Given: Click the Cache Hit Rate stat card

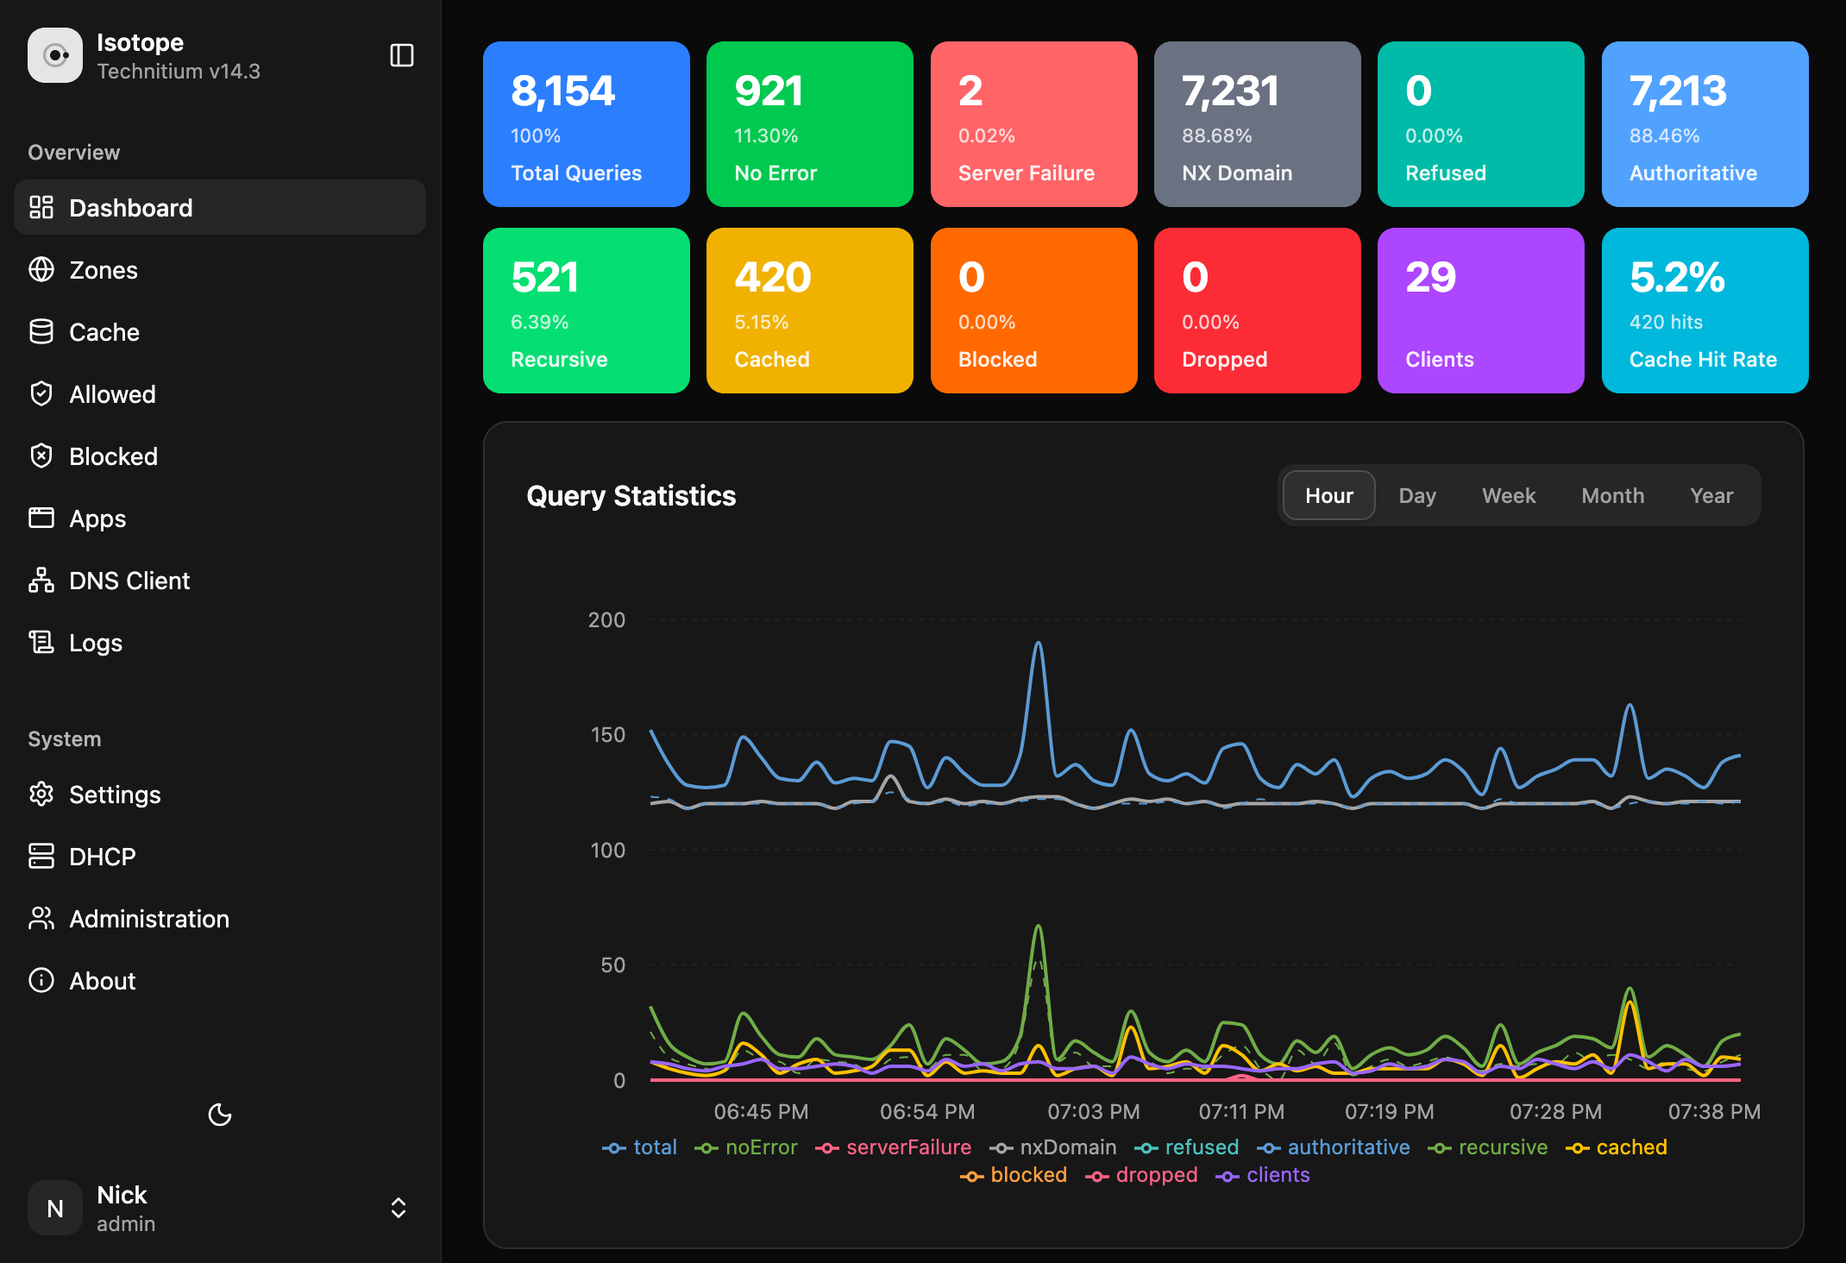Looking at the screenshot, I should click(x=1705, y=311).
